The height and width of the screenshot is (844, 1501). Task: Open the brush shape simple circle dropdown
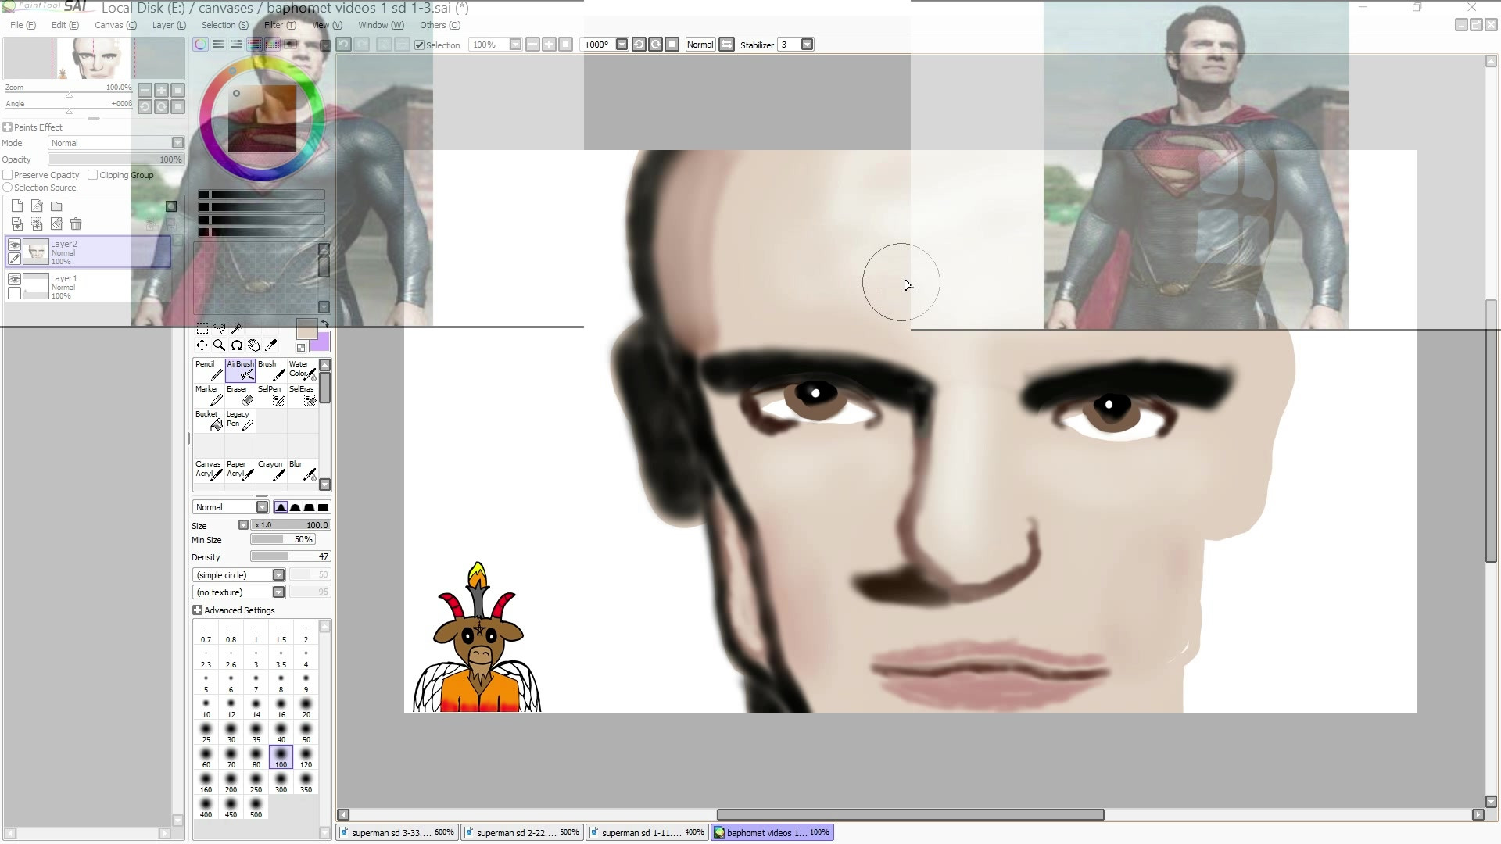(238, 575)
